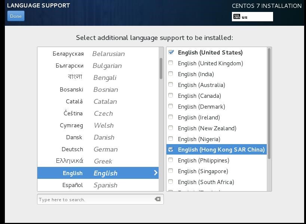Click the keyboard layout icon
The width and height of the screenshot is (306, 224).
[x=236, y=16]
